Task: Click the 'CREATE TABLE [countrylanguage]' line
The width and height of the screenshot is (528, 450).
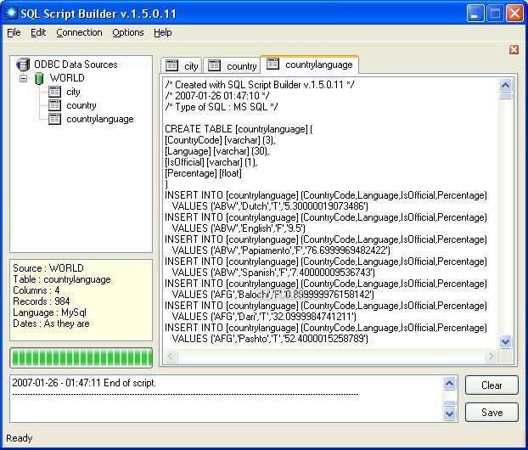Action: point(239,129)
